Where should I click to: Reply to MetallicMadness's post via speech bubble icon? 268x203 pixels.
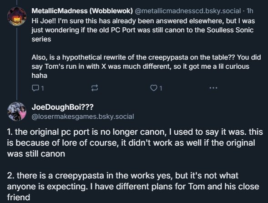pyautogui.click(x=35, y=88)
